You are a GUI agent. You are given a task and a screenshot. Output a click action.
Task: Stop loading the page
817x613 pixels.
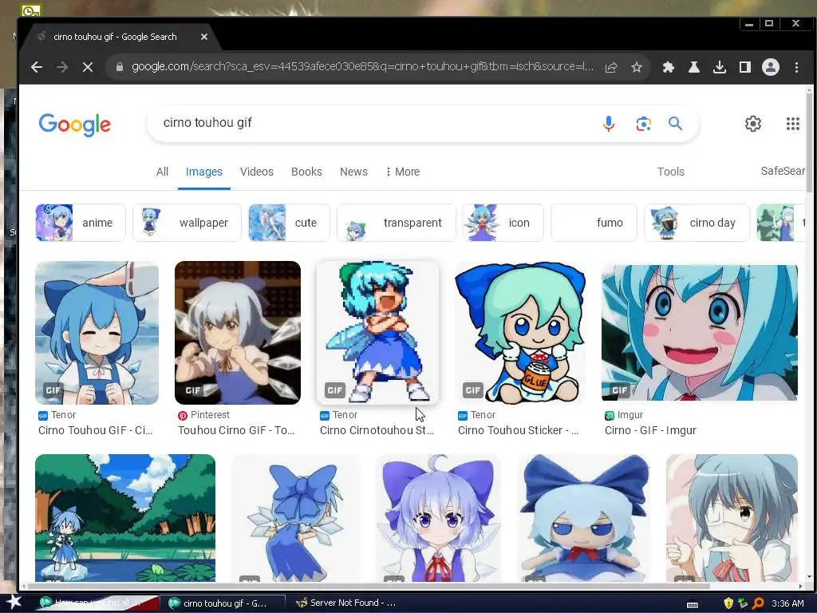pyautogui.click(x=88, y=67)
